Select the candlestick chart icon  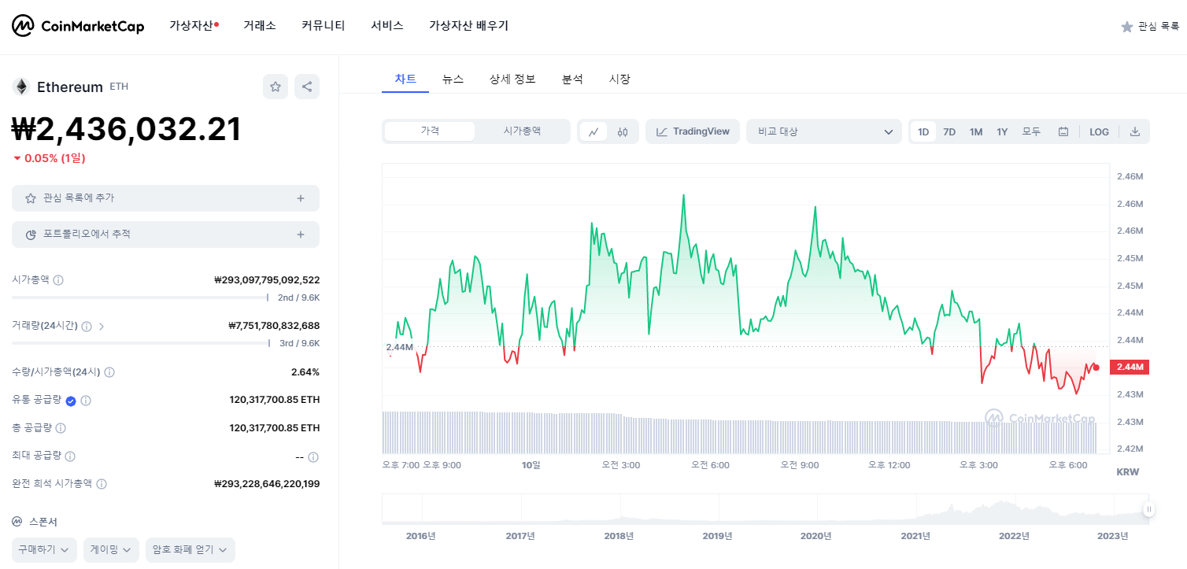click(623, 131)
